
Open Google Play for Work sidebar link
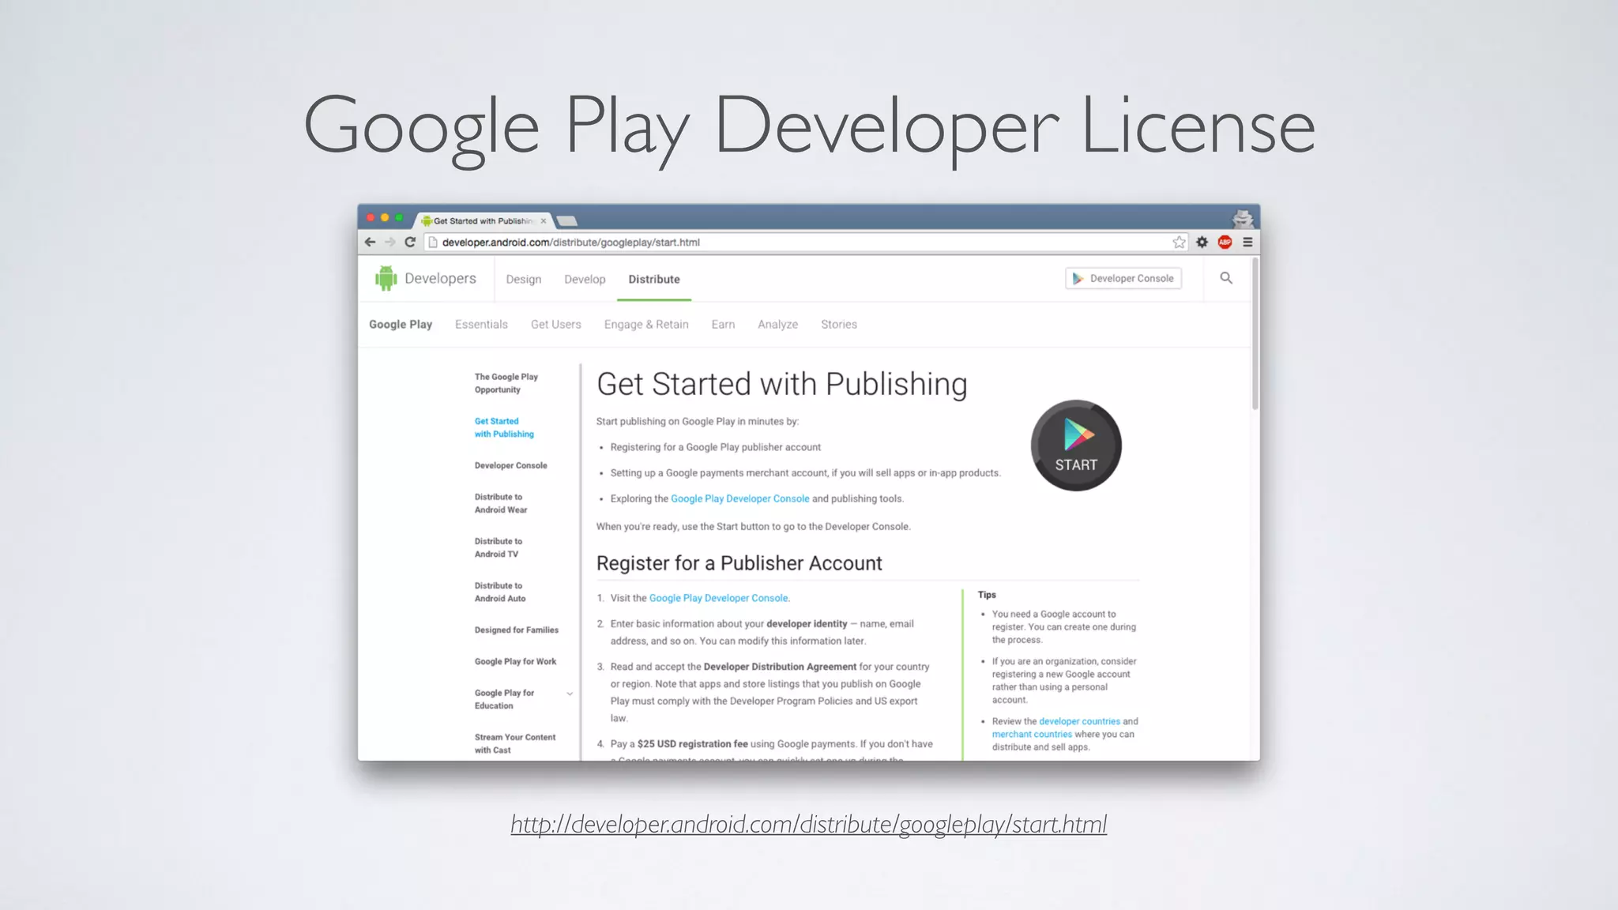tap(515, 661)
